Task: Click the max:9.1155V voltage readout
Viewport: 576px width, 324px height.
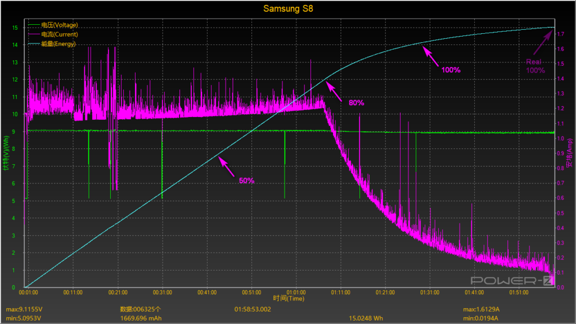Action: click(24, 309)
